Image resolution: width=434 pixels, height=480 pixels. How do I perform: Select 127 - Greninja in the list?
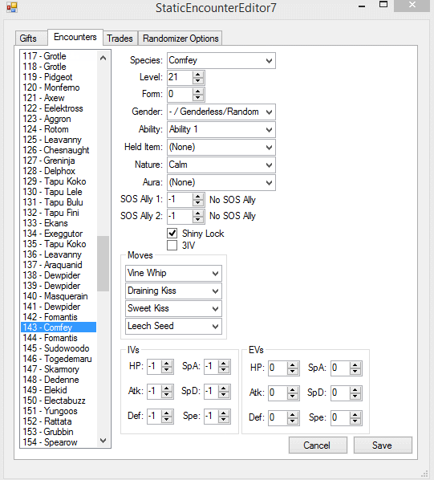tap(59, 161)
